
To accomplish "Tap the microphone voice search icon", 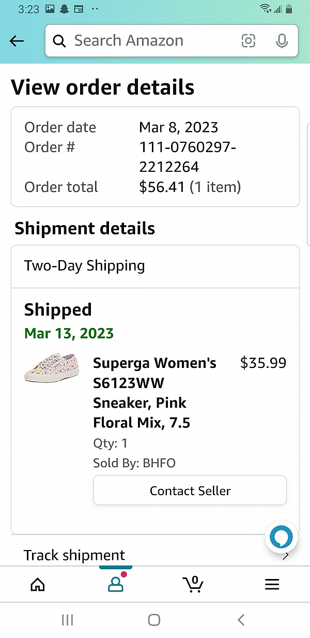I will click(x=282, y=41).
